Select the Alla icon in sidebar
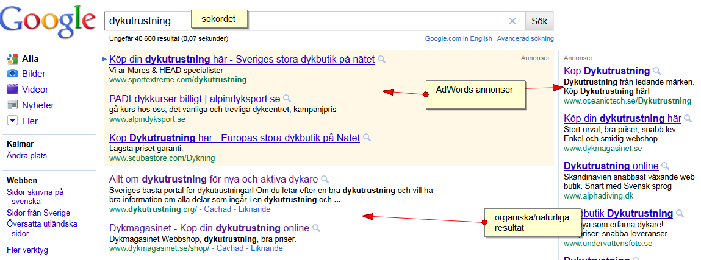Viewport: 701px width, 260px height. pyautogui.click(x=13, y=59)
